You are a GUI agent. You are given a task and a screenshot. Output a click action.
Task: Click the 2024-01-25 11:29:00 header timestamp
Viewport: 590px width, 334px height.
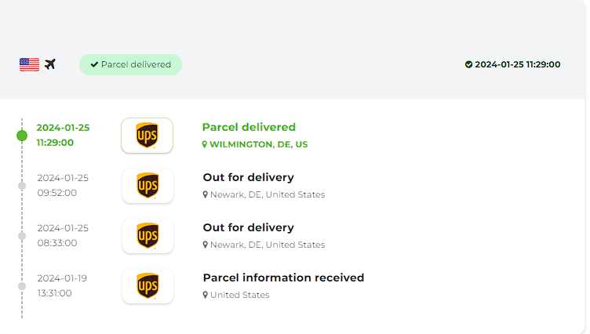click(517, 65)
